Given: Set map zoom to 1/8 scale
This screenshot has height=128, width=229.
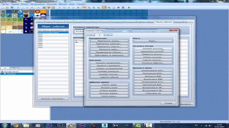Looking at the screenshot, I should pos(98,7).
